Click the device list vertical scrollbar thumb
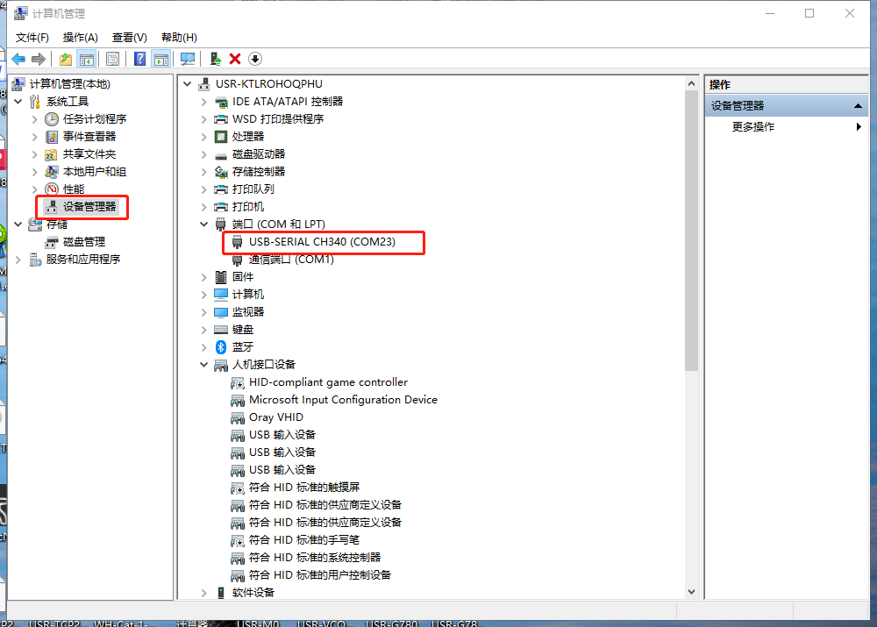 (691, 231)
